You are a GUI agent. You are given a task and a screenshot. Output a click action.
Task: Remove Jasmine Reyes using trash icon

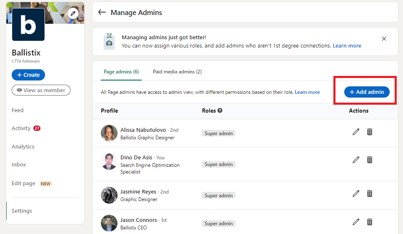click(369, 194)
